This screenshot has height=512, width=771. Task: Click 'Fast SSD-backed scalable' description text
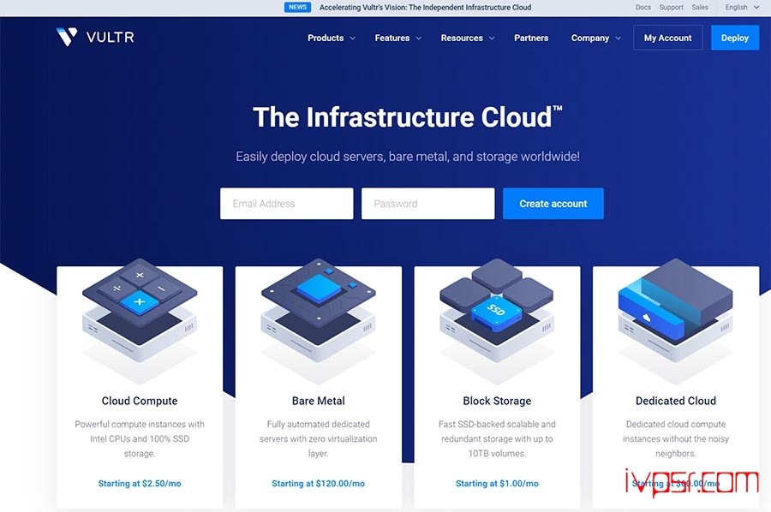497,438
